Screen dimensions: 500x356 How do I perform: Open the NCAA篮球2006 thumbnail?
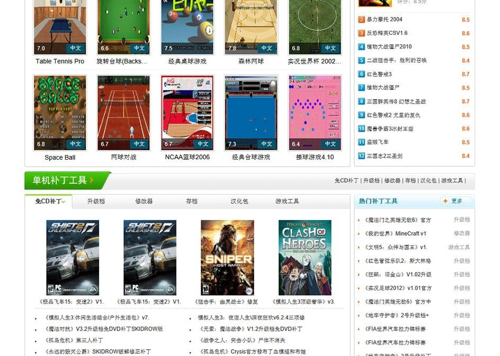click(187, 113)
